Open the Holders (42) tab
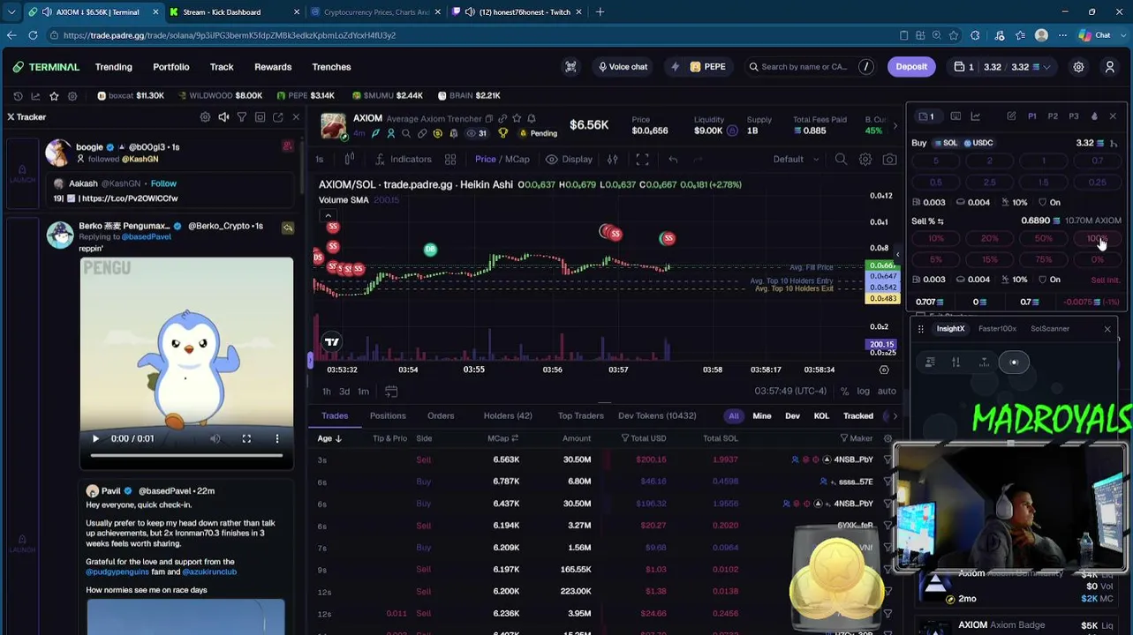Screen dimensions: 1133x635 tap(508, 416)
